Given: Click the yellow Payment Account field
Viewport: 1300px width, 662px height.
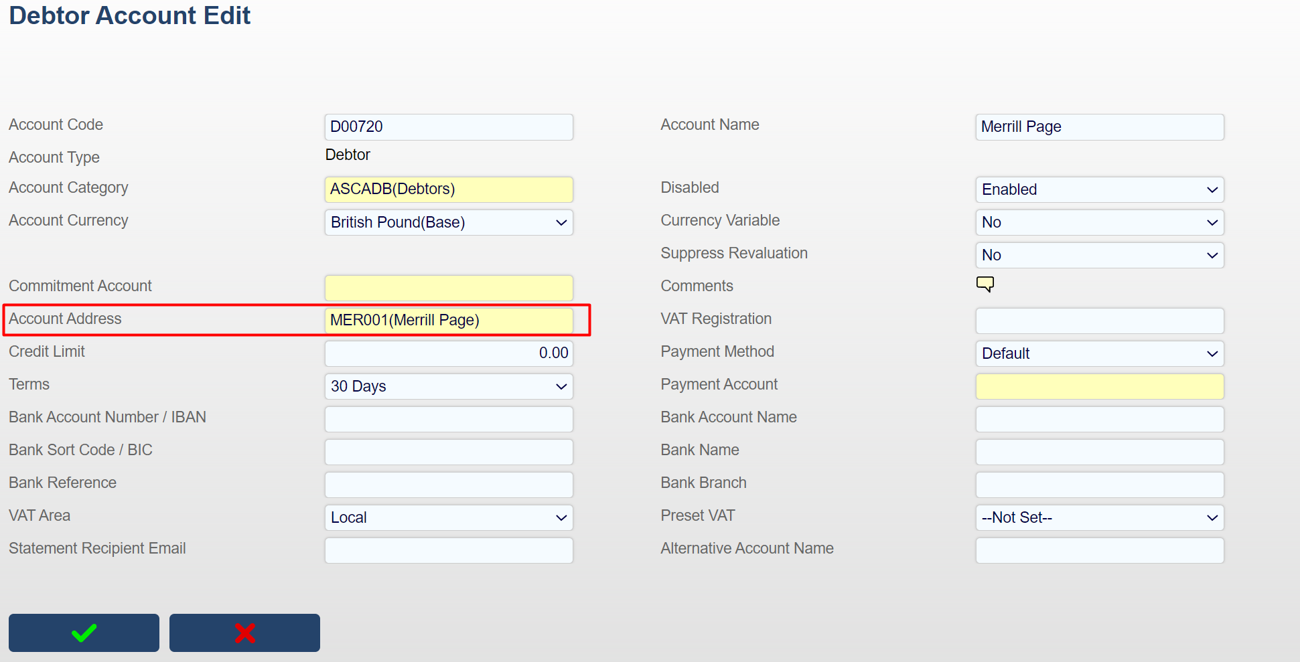Looking at the screenshot, I should pos(1099,386).
